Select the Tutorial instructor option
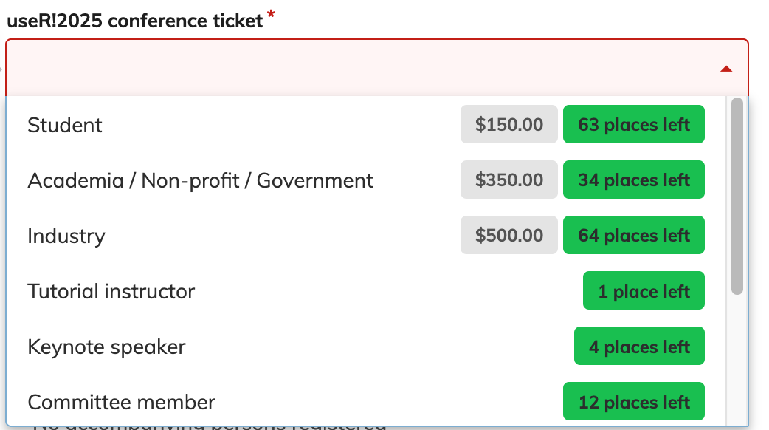The width and height of the screenshot is (769, 430). [366, 291]
